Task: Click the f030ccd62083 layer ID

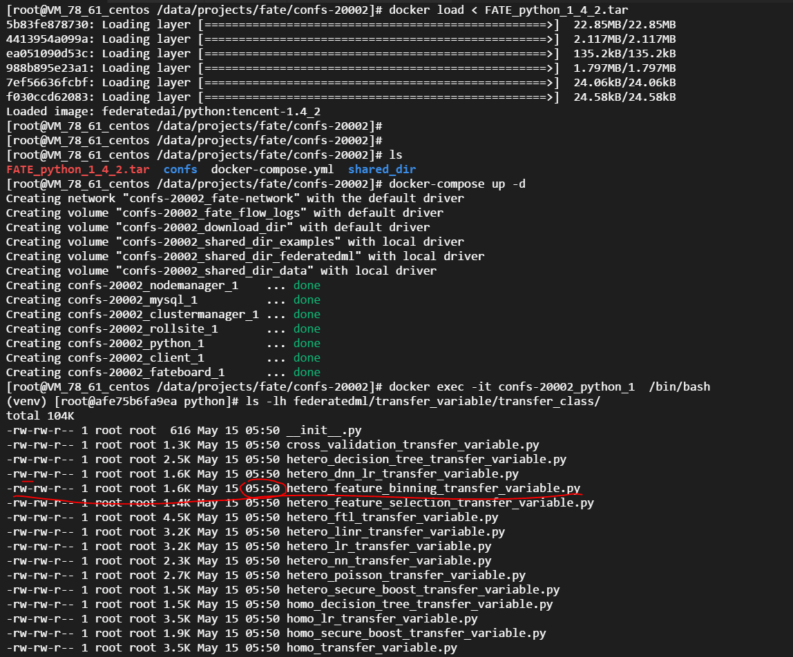Action: (x=47, y=97)
